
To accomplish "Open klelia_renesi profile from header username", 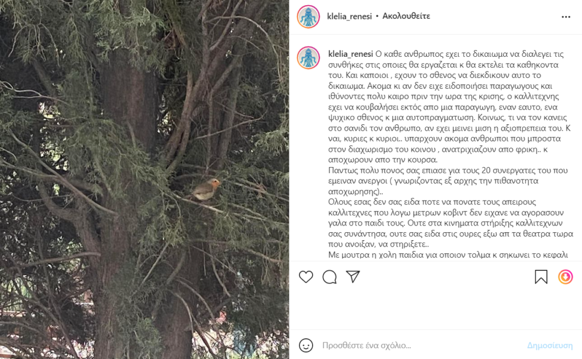I will pos(350,16).
